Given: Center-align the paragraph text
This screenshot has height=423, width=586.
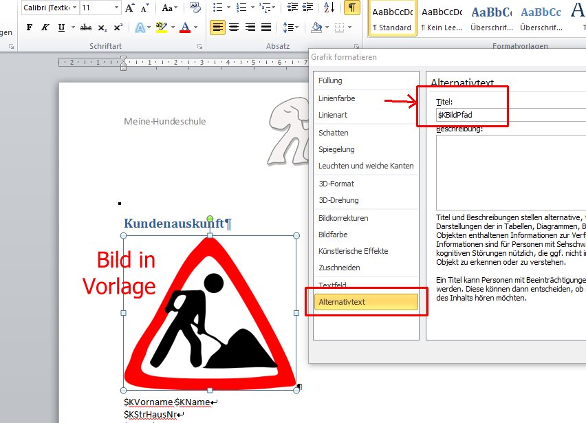Looking at the screenshot, I should [x=234, y=28].
